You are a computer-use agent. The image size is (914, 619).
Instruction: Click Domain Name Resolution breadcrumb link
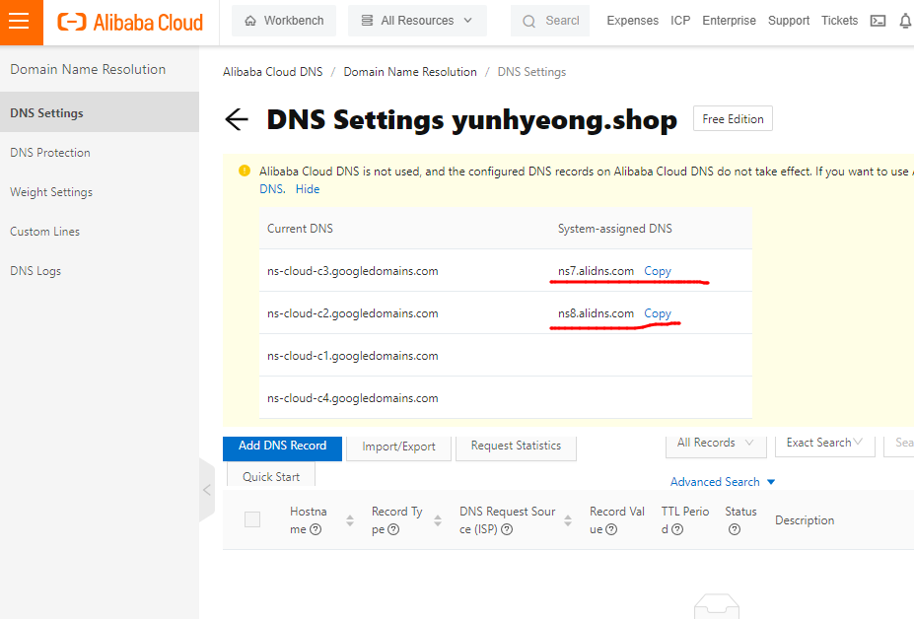(410, 72)
